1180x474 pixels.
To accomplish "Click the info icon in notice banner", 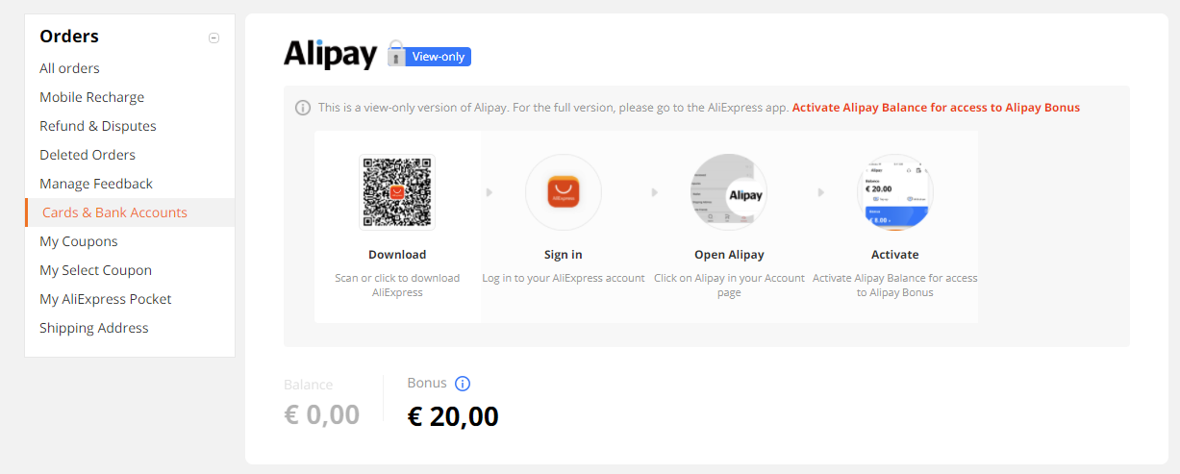I will pos(303,108).
